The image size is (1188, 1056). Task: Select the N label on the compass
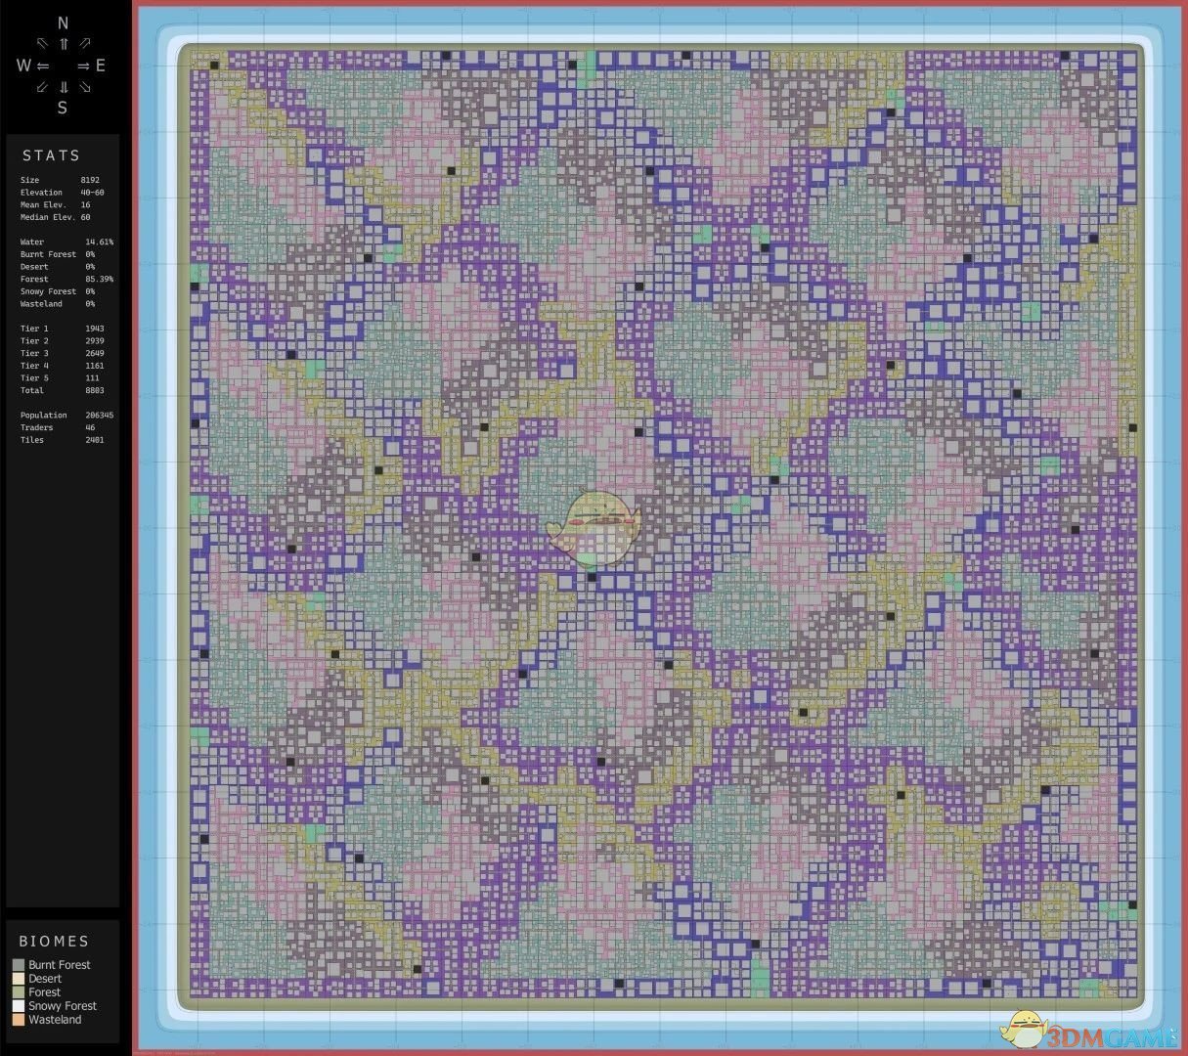(63, 23)
